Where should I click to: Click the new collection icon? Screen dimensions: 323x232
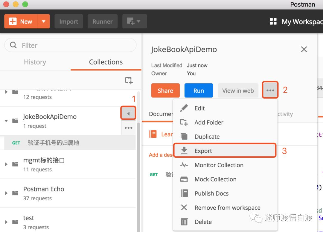coord(129,80)
